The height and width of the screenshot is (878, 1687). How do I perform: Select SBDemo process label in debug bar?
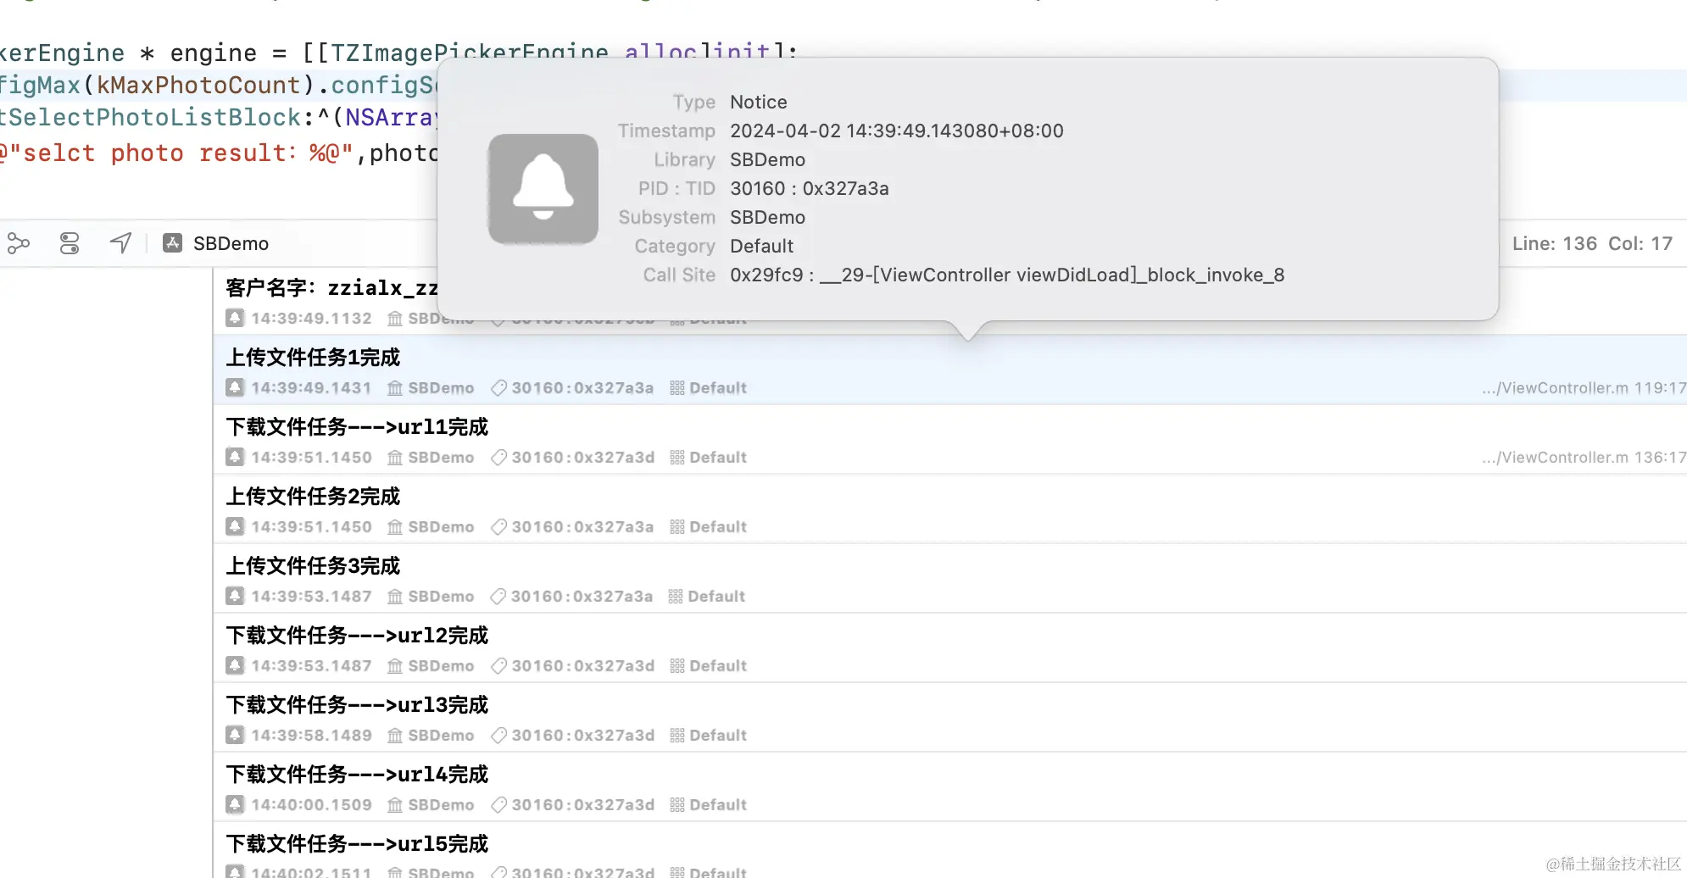(x=231, y=243)
